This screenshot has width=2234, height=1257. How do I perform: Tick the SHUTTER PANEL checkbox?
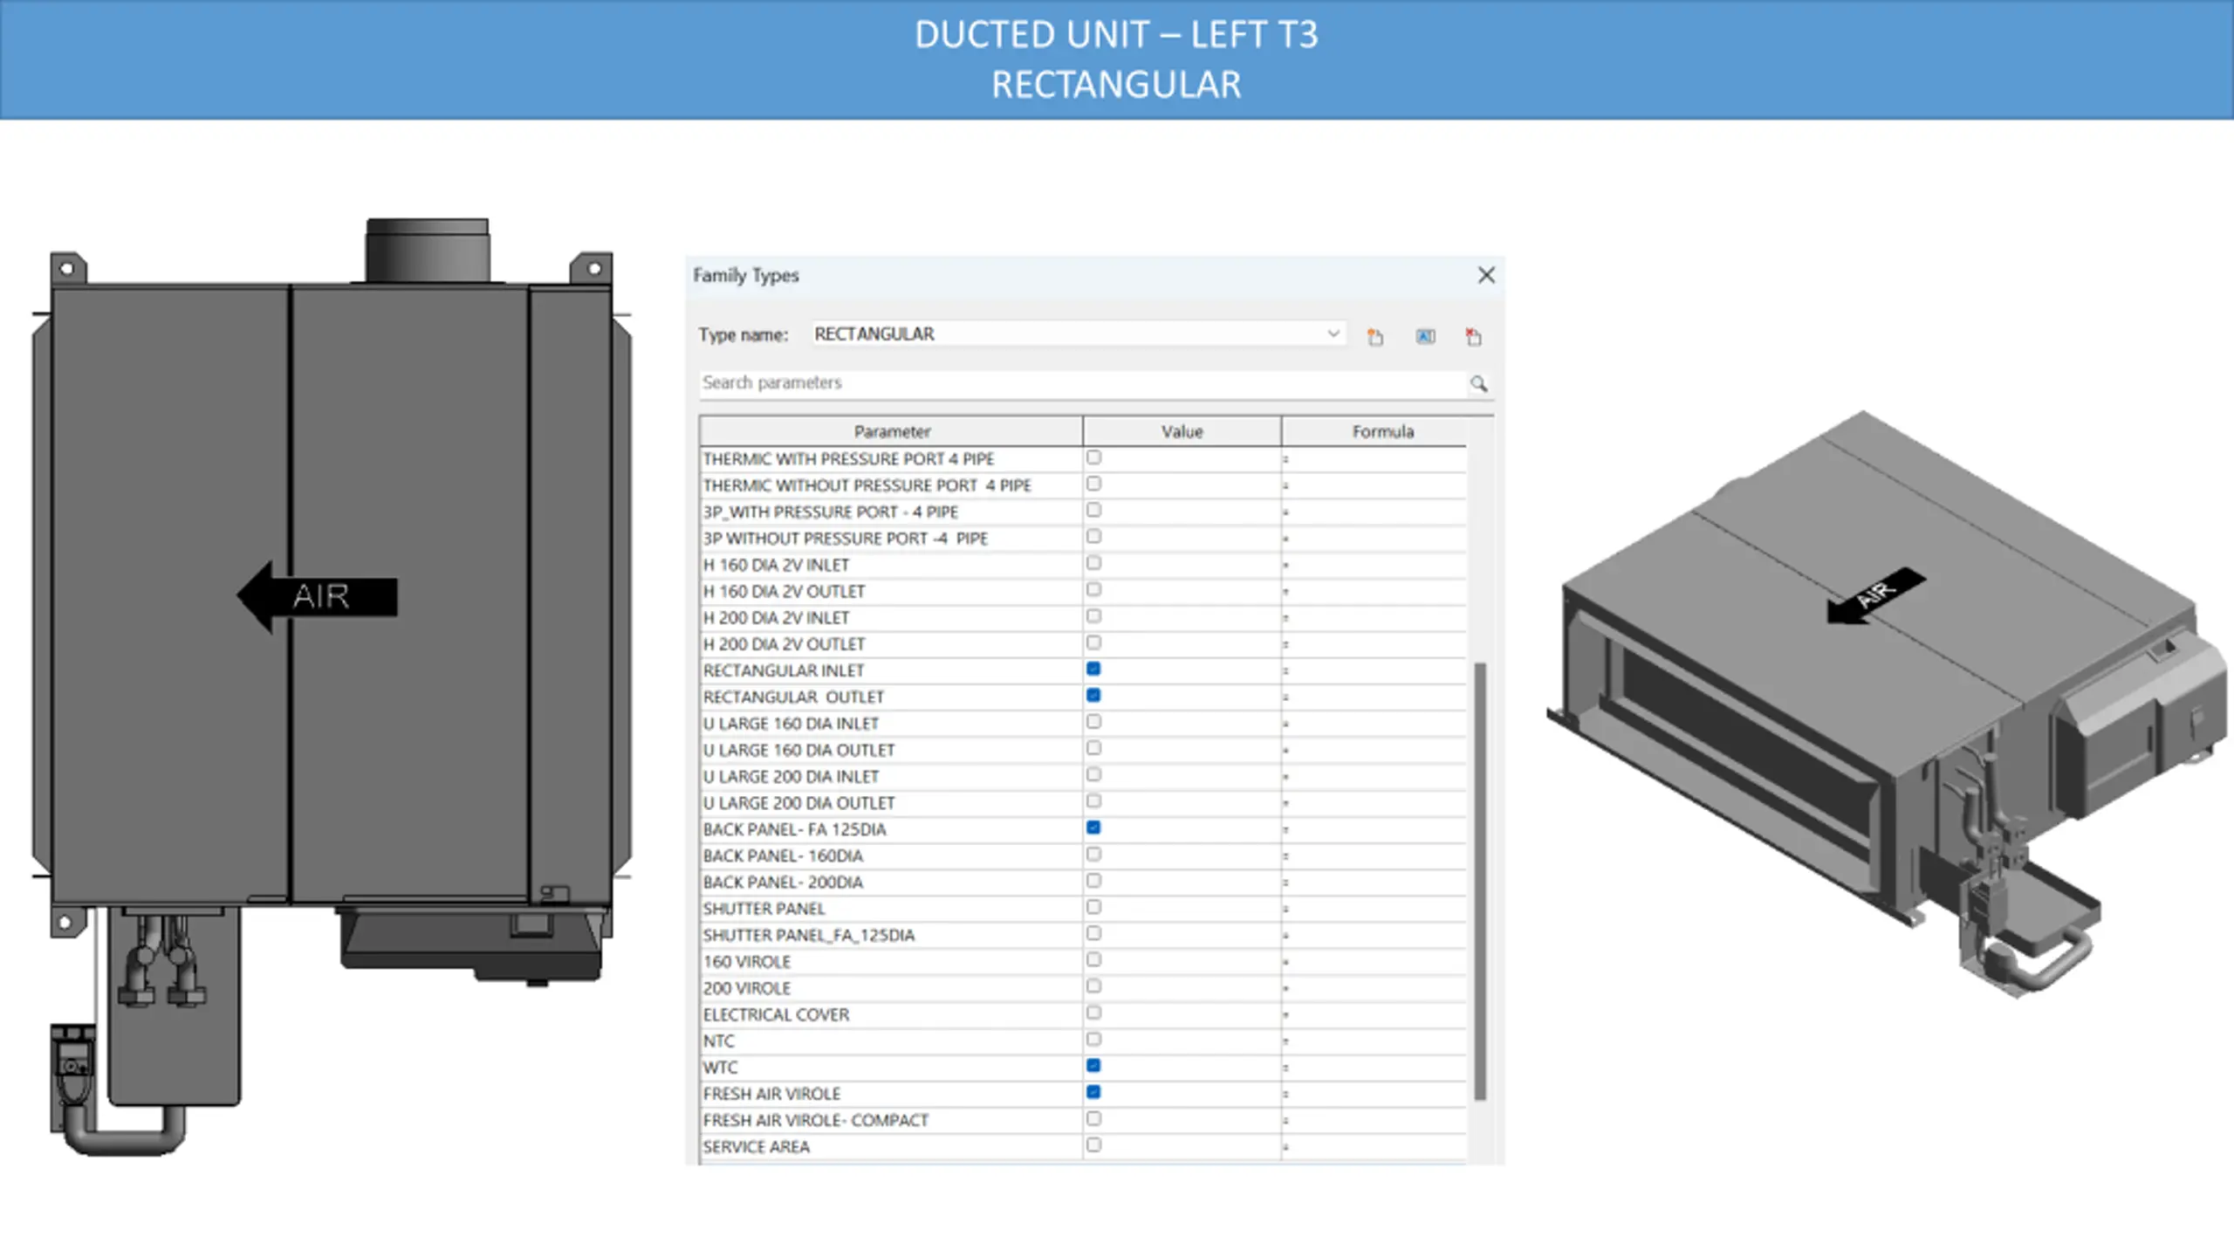[x=1093, y=907]
